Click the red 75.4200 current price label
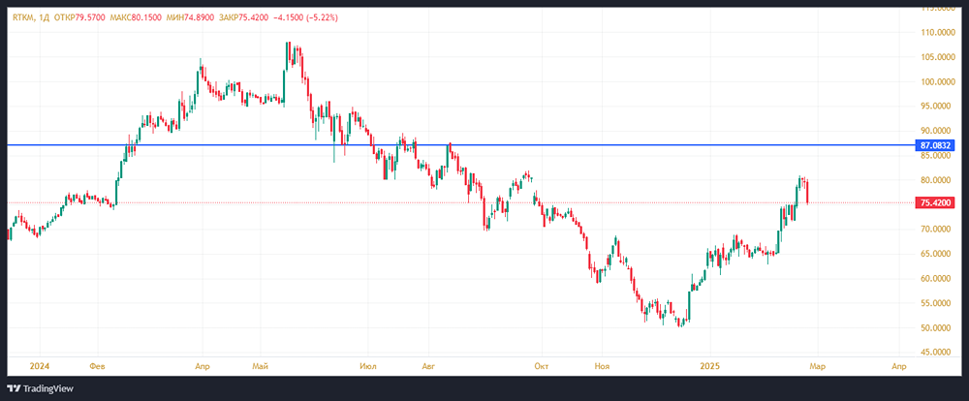 click(936, 202)
